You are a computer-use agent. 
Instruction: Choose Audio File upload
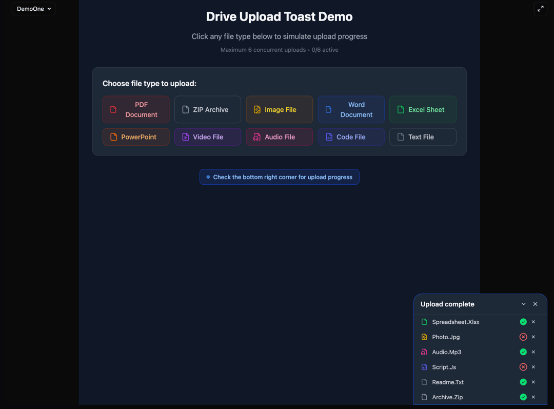280,137
